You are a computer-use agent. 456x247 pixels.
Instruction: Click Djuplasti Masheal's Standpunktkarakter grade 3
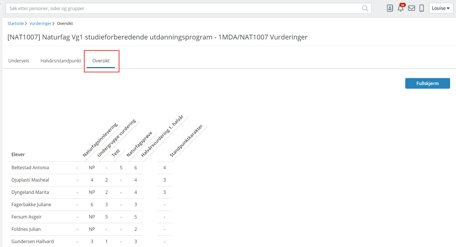[x=165, y=180]
